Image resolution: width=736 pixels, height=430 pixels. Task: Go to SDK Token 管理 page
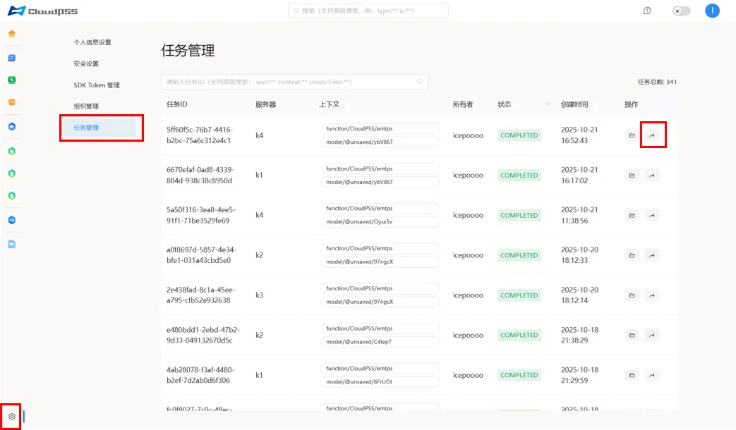(x=97, y=85)
